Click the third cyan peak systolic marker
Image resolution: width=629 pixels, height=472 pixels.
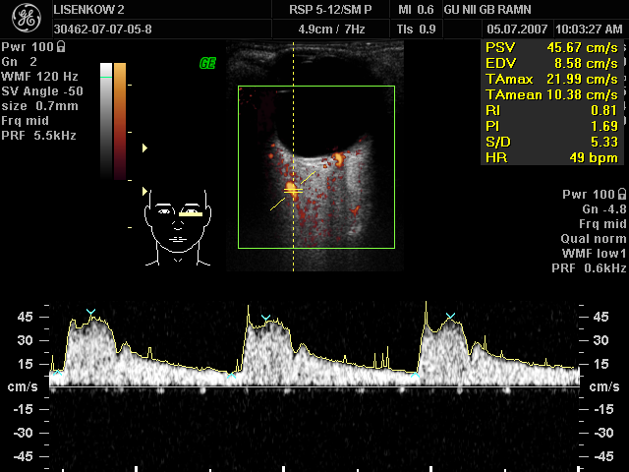point(450,317)
